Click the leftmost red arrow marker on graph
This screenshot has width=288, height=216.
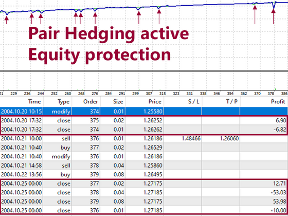coord(6,20)
